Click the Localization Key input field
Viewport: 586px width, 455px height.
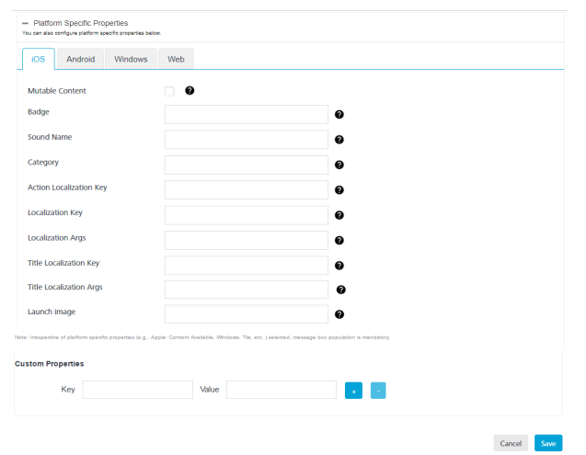pyautogui.click(x=247, y=215)
